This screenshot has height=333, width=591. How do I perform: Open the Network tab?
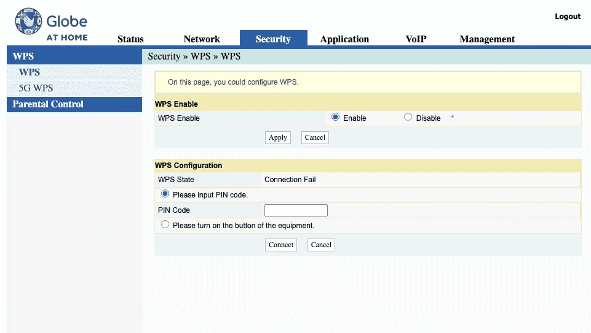click(202, 39)
